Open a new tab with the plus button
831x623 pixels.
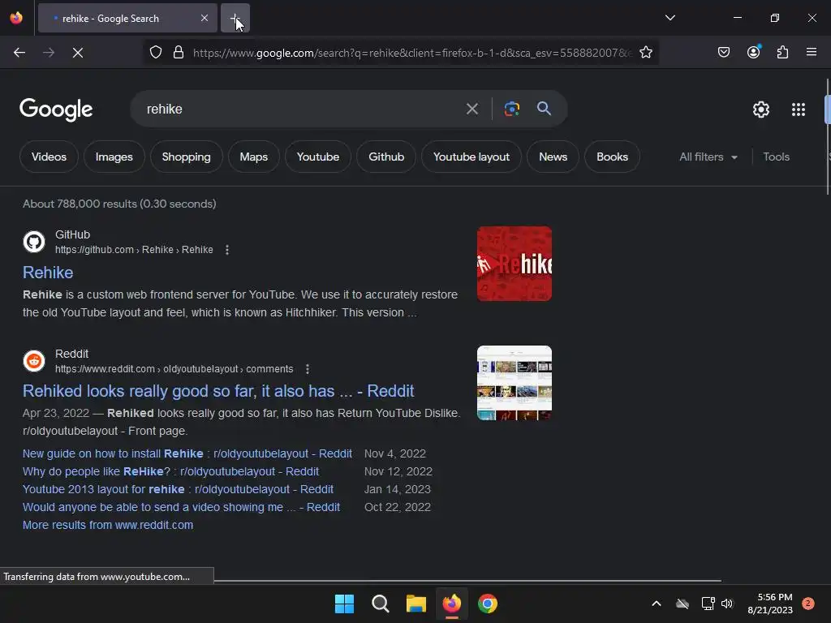[x=235, y=18]
